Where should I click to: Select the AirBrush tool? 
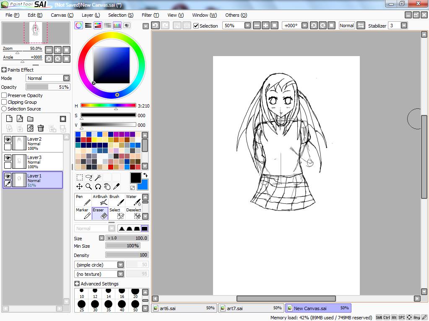coord(100,200)
